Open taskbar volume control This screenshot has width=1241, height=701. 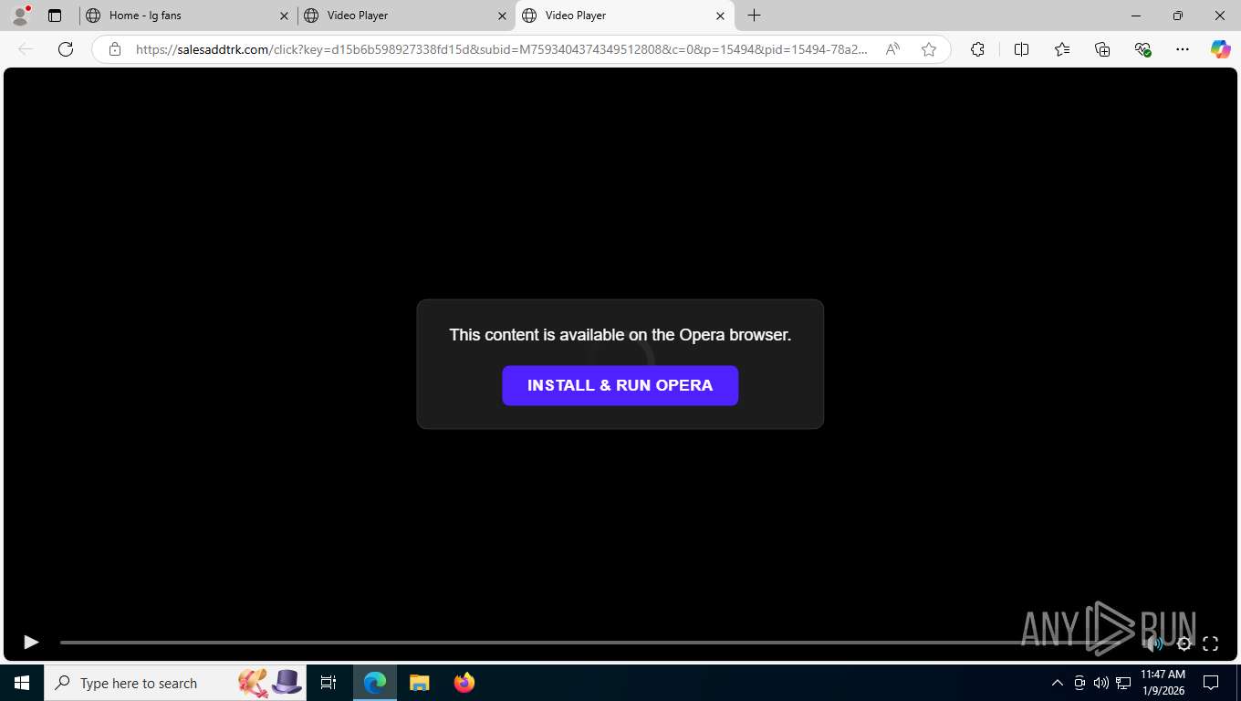pos(1101,683)
